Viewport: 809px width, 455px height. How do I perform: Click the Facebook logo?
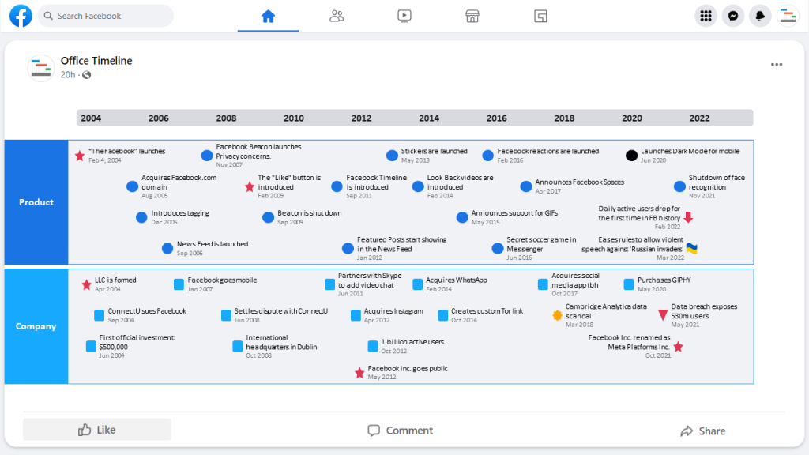point(20,16)
